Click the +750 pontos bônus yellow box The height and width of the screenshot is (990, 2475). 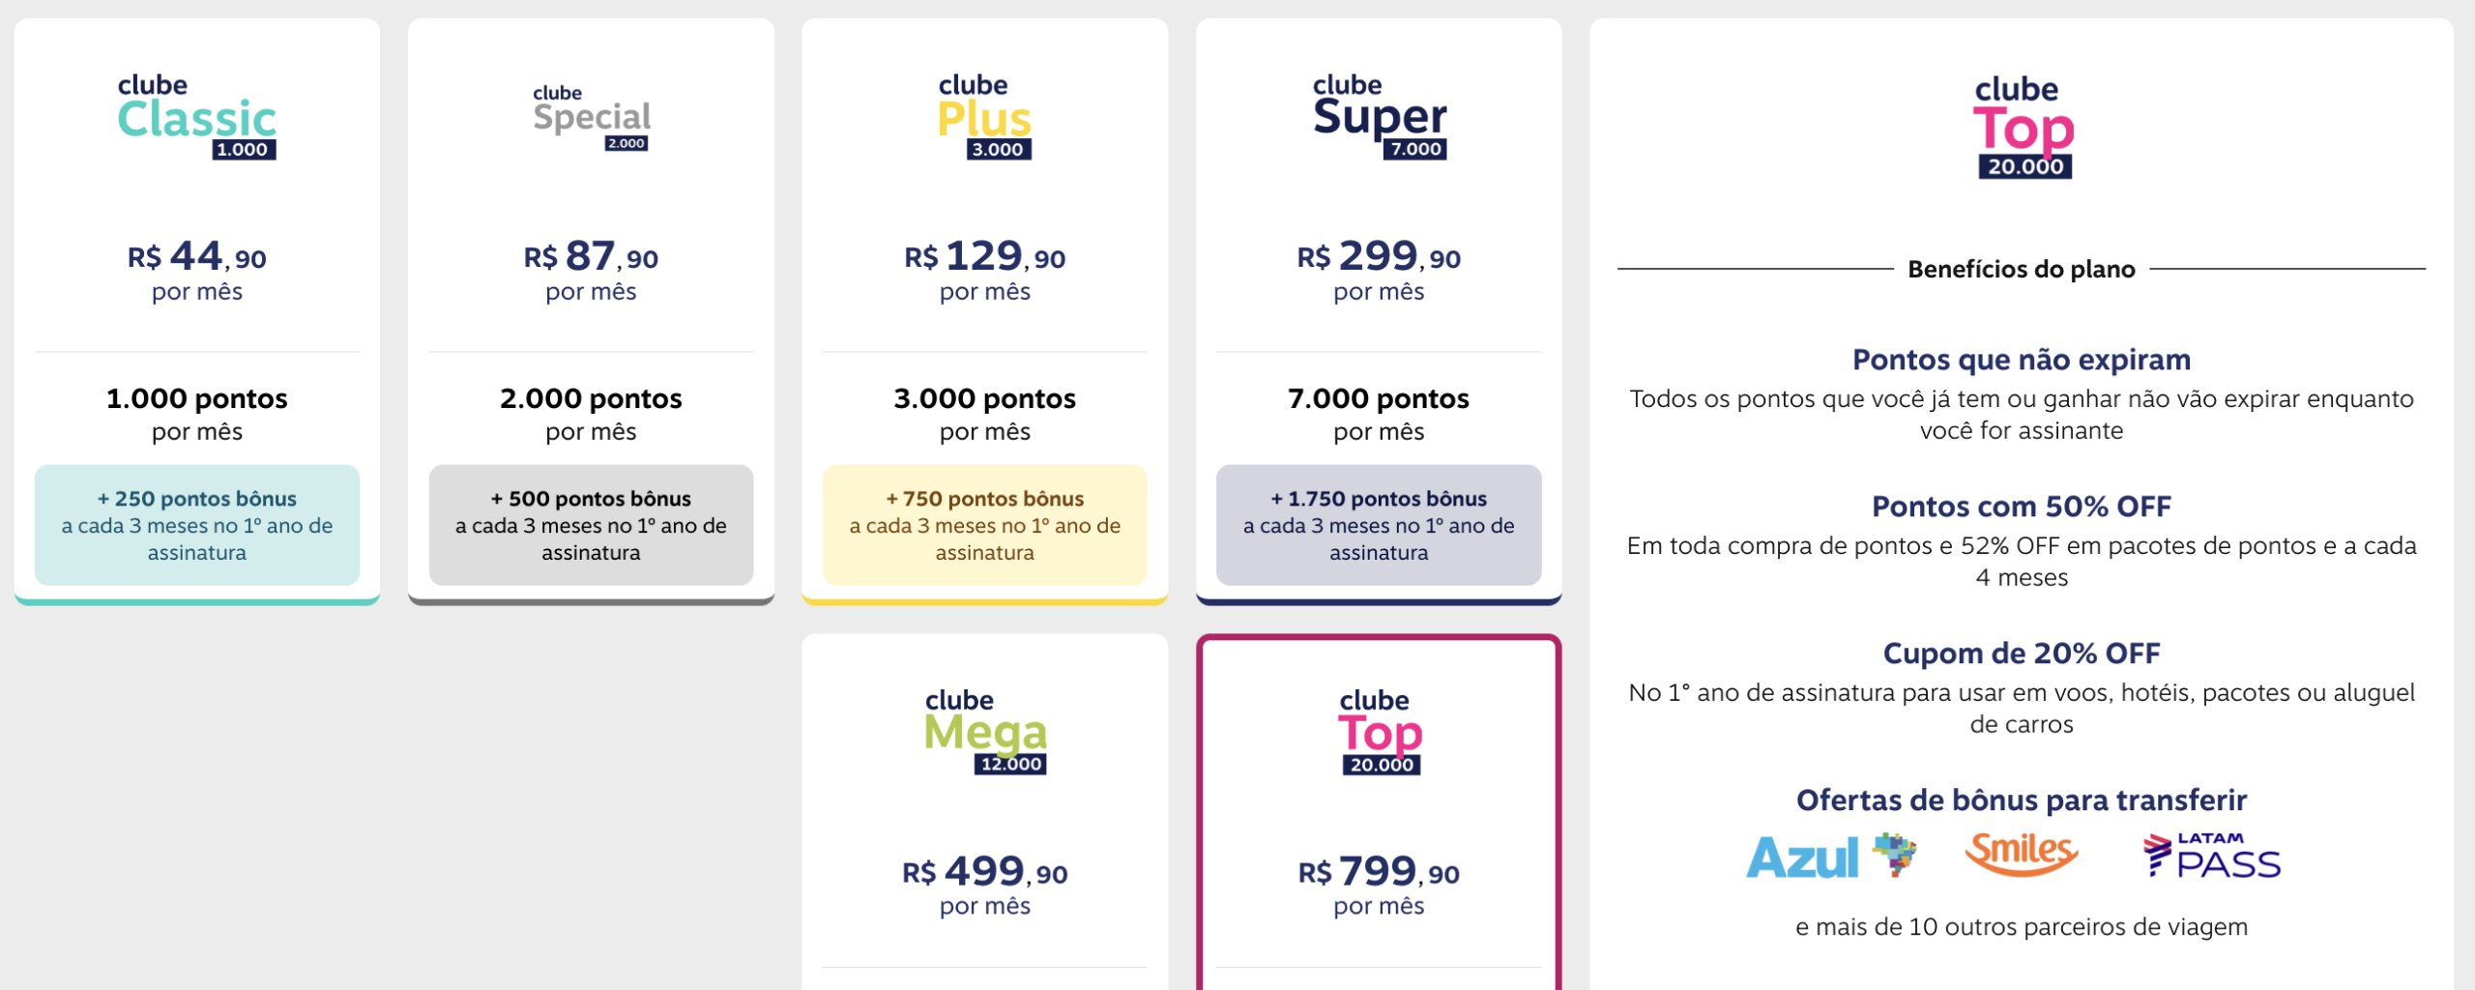[x=984, y=525]
